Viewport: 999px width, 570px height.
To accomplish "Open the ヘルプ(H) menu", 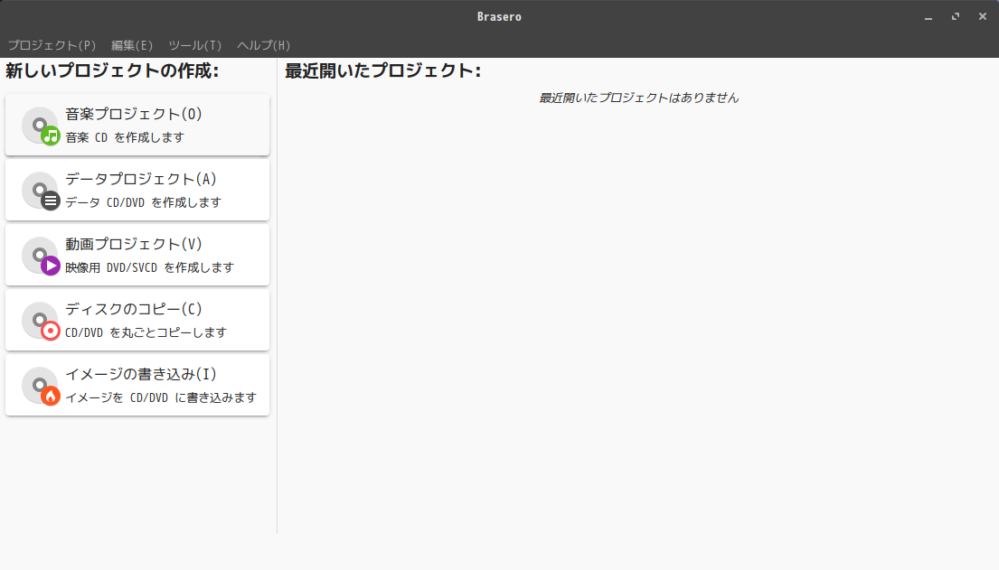I will [x=264, y=45].
